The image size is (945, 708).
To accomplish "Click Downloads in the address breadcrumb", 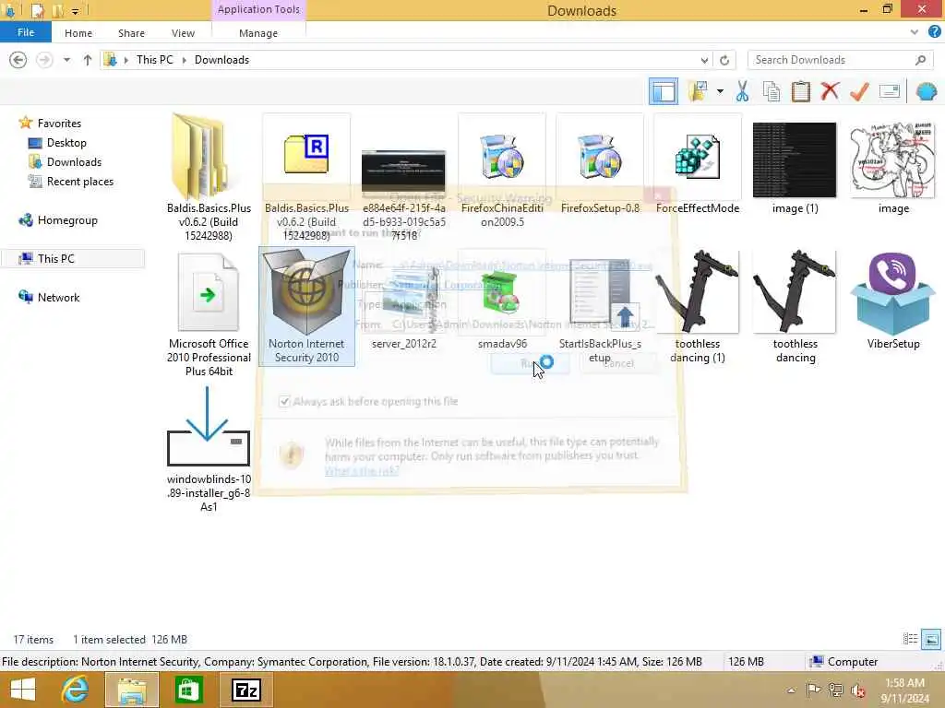I will (221, 60).
